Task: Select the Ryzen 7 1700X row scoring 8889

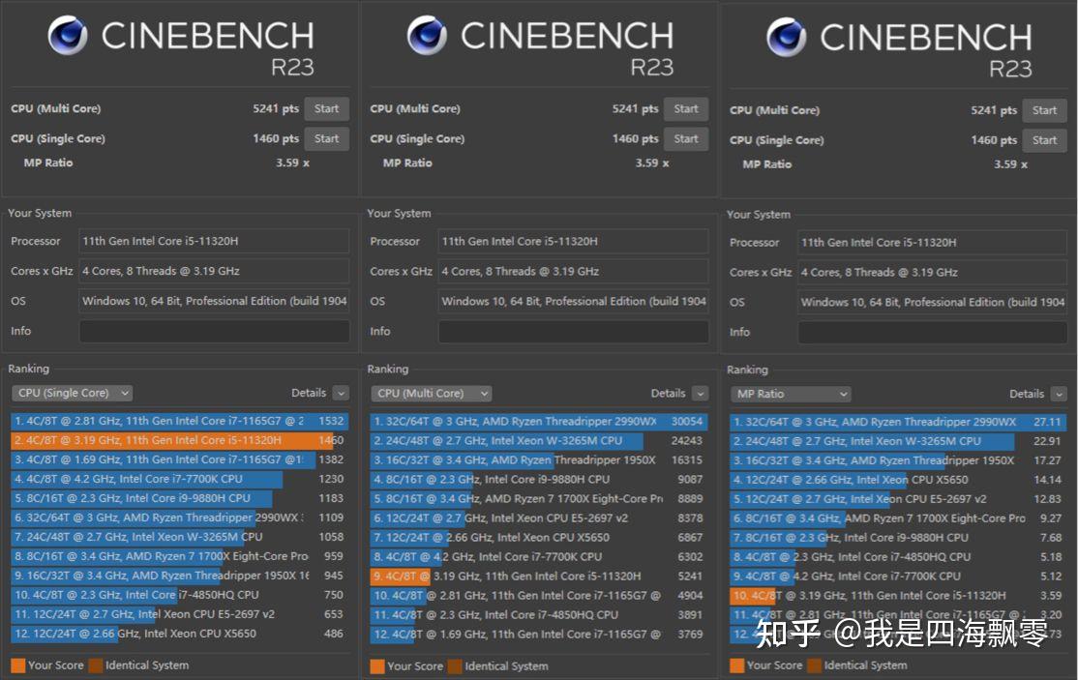Action: pos(539,499)
